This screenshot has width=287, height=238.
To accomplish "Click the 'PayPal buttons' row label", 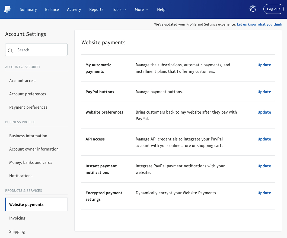I will [x=100, y=92].
